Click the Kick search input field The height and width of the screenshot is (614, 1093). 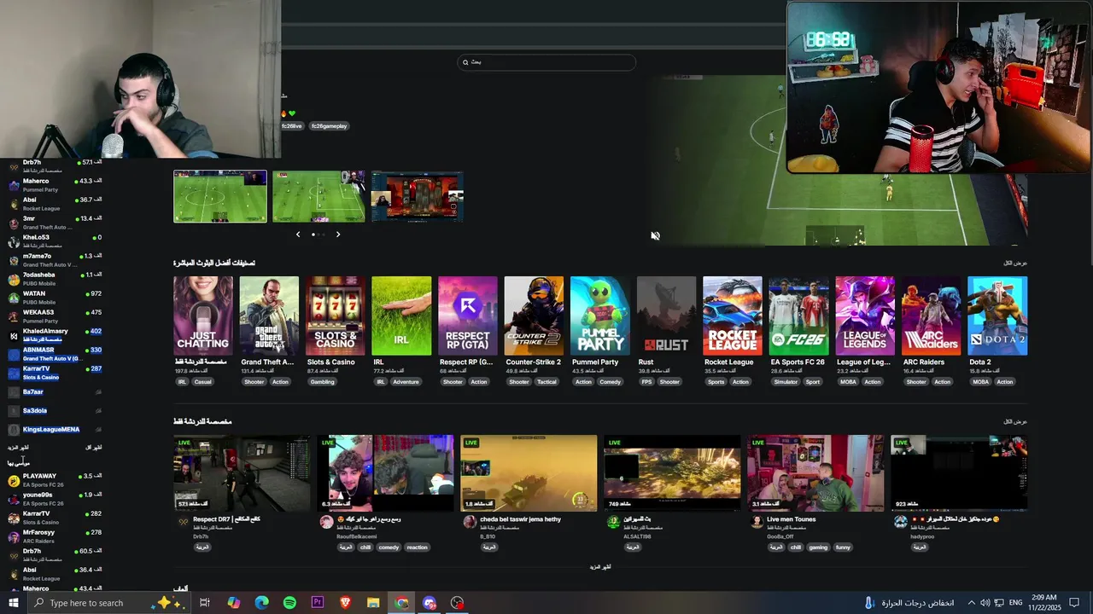coord(546,62)
